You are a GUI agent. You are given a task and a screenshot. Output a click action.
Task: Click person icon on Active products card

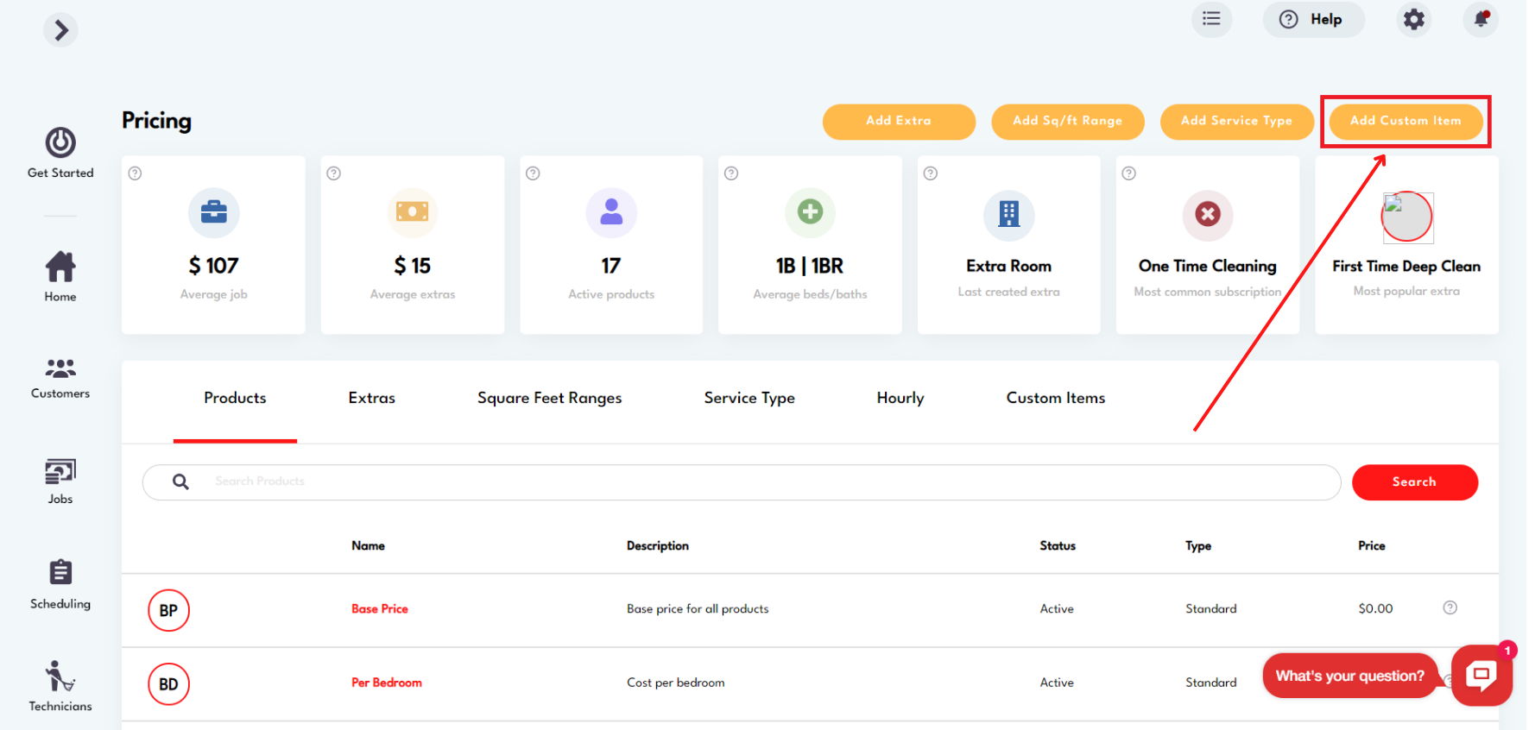pyautogui.click(x=611, y=212)
